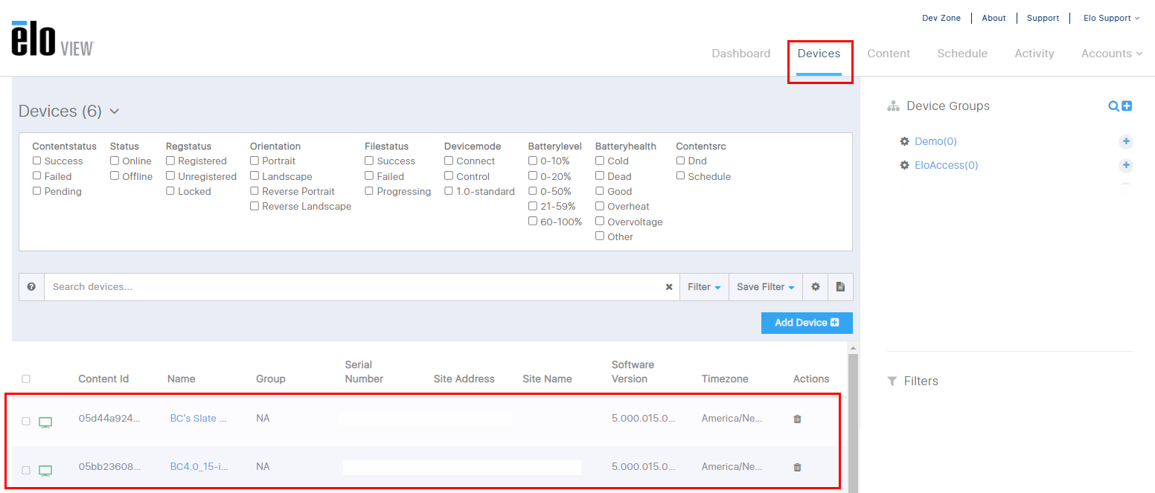
Task: Search device groups with the magnifier icon
Action: 1113,106
